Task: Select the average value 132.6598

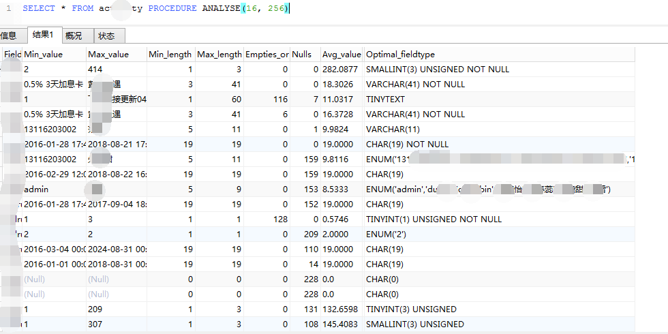Action: (341, 309)
